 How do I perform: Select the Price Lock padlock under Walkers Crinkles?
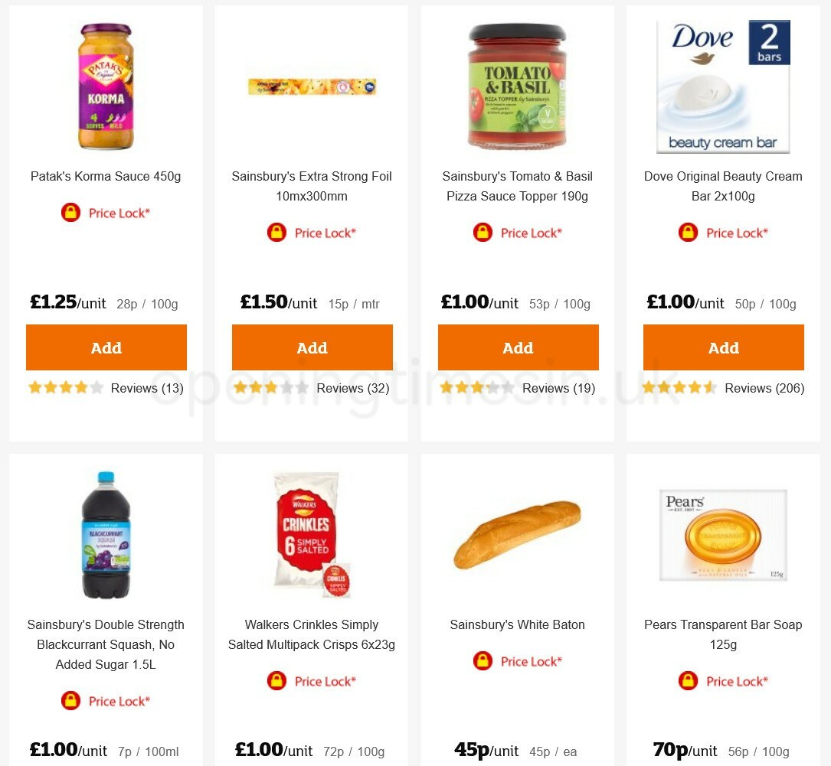[276, 680]
